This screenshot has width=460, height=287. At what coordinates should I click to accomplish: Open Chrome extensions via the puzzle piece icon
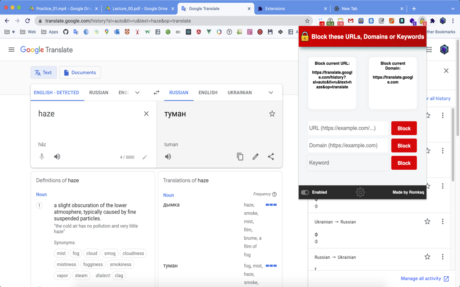point(432,21)
